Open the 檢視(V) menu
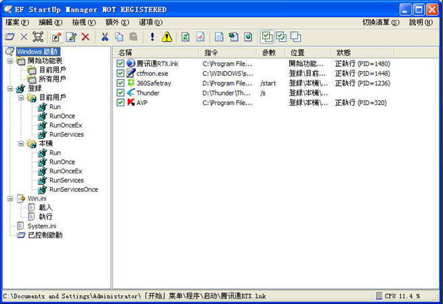443x304 pixels. [84, 22]
